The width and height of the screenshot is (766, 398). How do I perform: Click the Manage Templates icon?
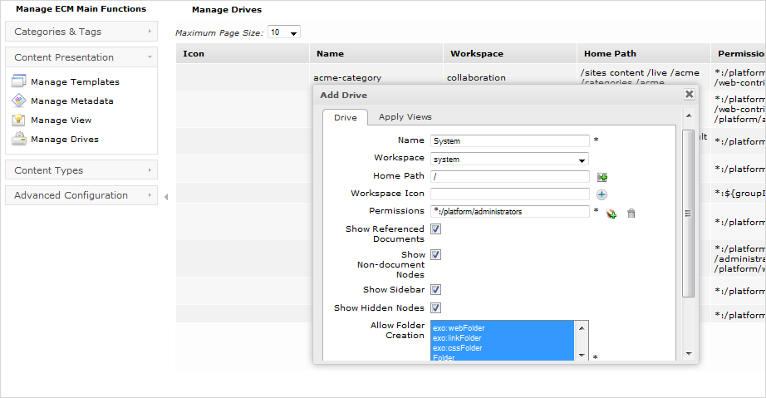[x=18, y=81]
